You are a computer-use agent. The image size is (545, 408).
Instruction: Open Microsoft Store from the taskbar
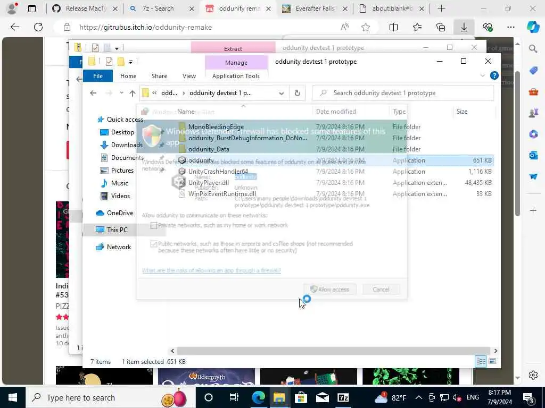(x=301, y=397)
